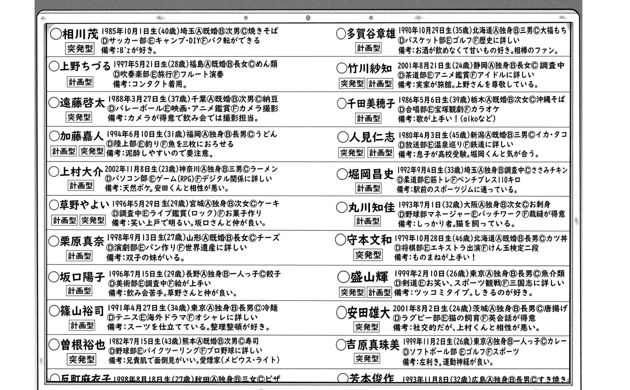This screenshot has width=630, height=390.
Task: Click the 計画型 tag under 上野ちづる
Action: [80, 82]
